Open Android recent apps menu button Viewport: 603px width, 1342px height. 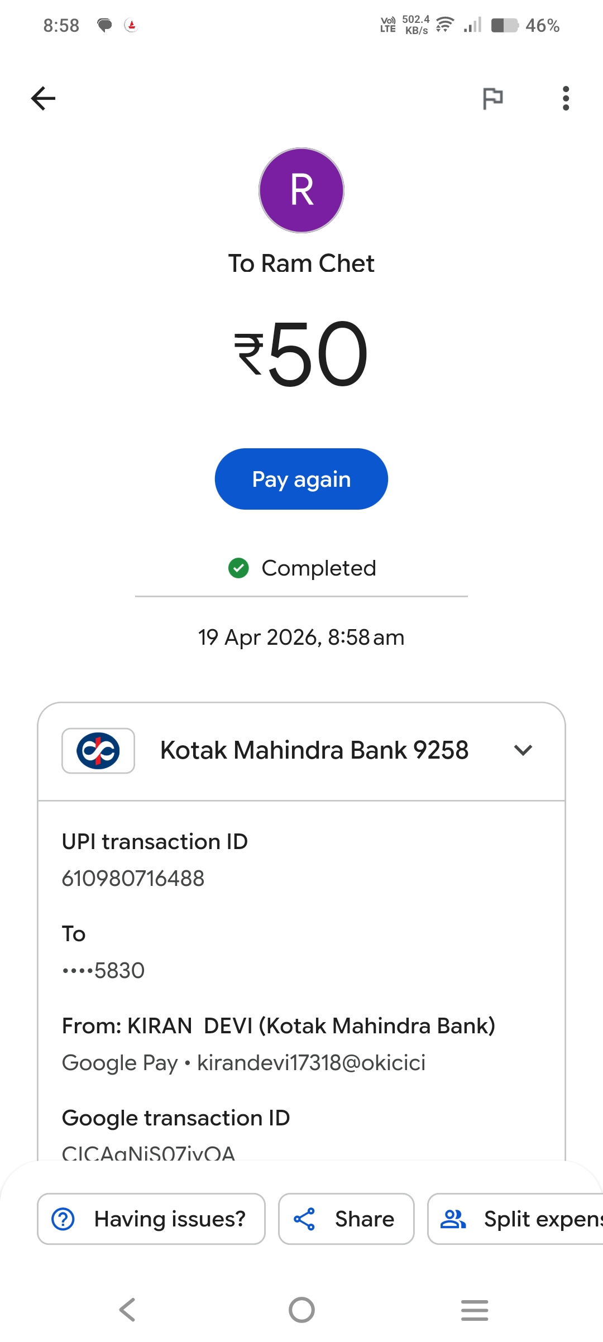475,1310
